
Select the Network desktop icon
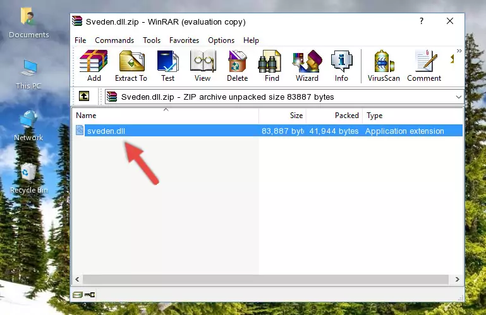28,126
